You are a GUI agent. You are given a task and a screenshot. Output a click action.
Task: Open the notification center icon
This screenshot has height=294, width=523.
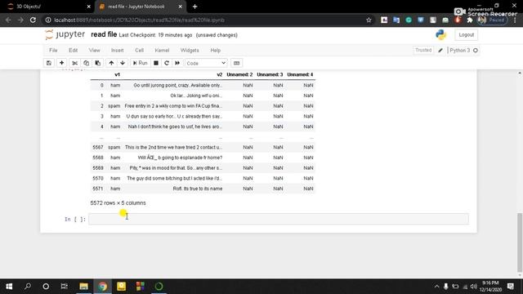point(511,287)
